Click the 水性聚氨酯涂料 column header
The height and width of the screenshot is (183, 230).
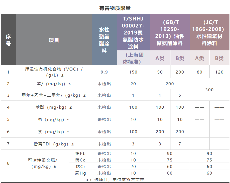(x=104, y=40)
